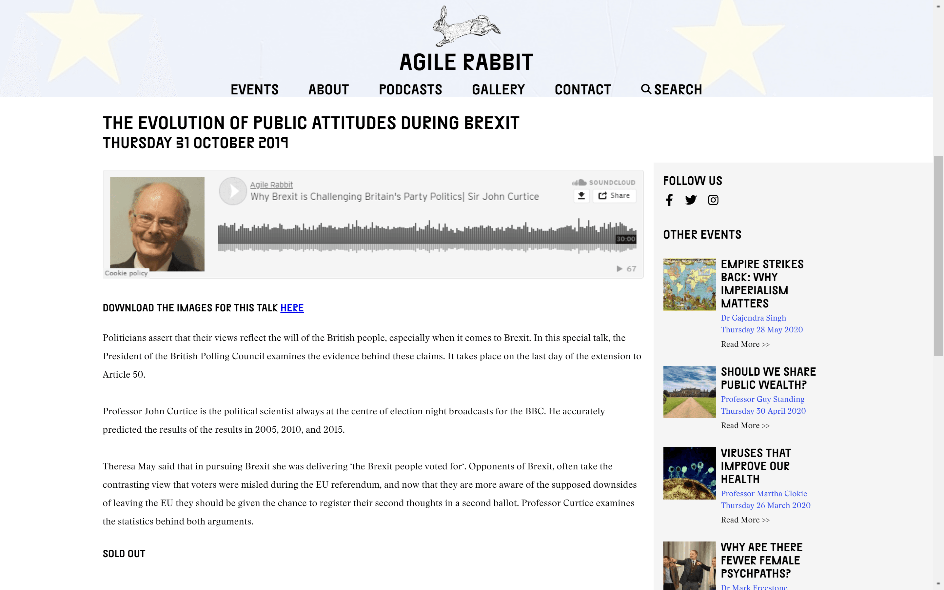Open the Events menu item

tap(254, 90)
